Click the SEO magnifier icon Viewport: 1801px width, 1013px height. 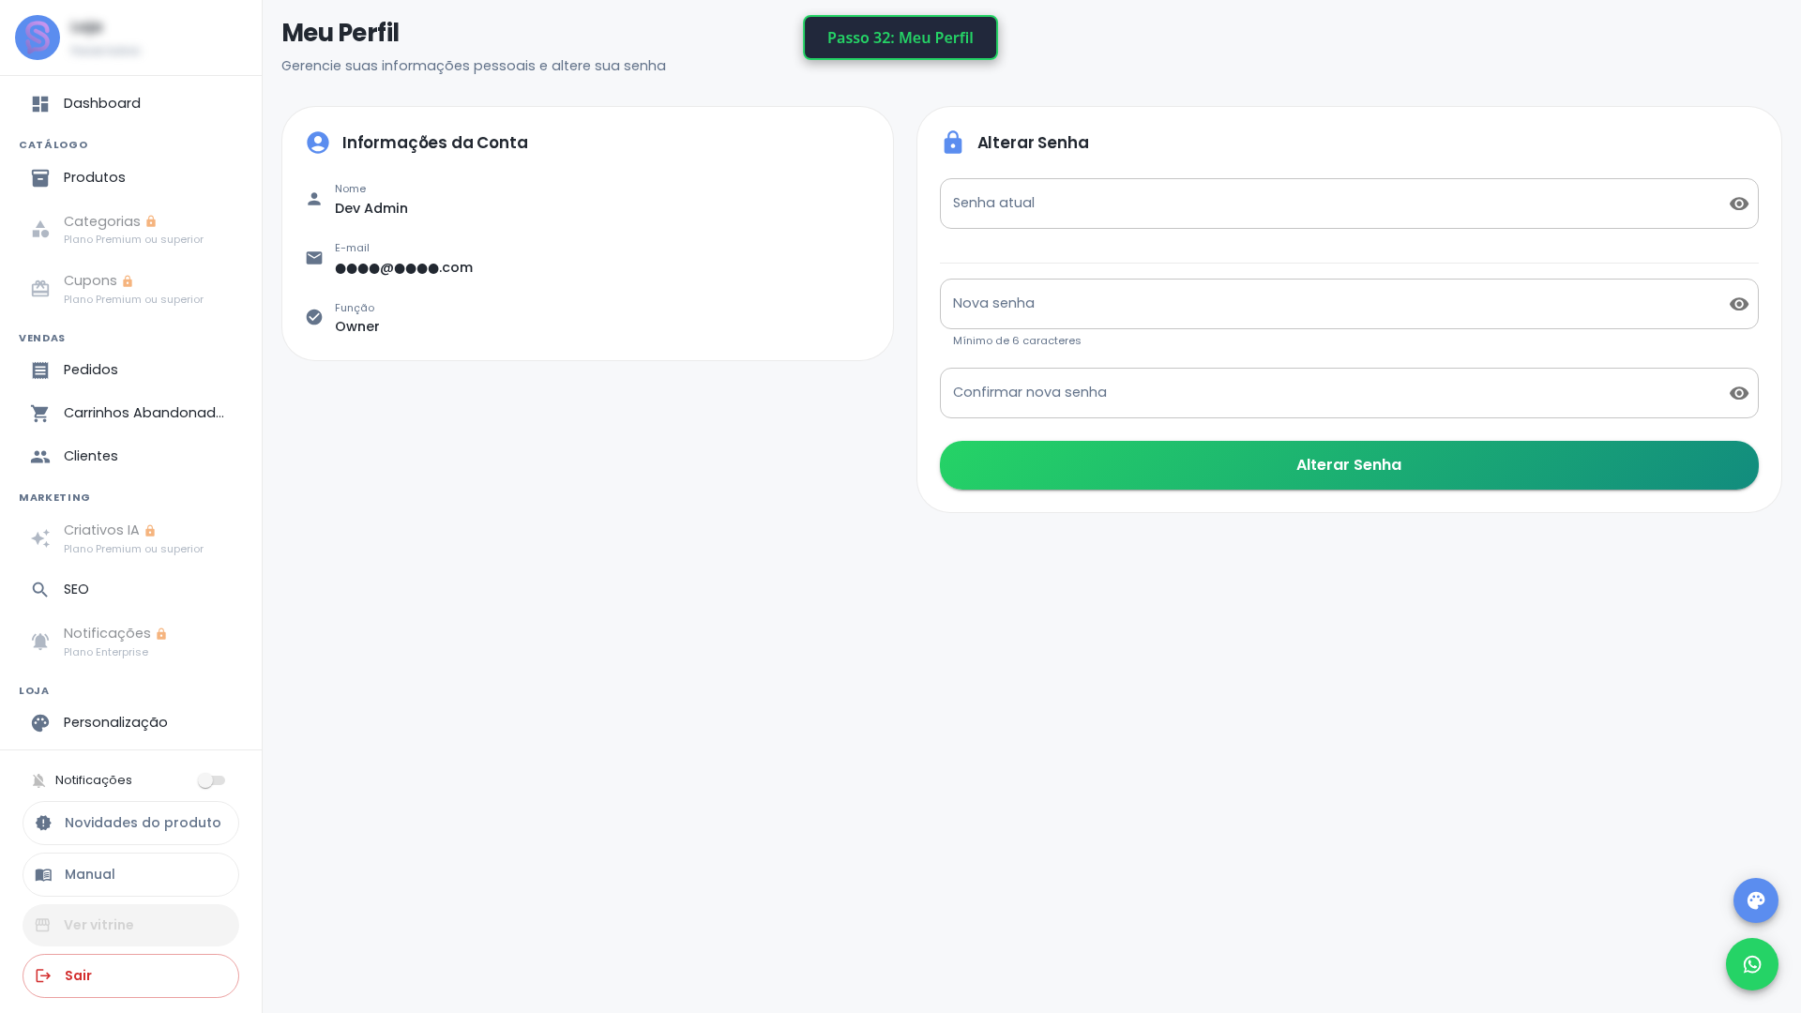(x=40, y=590)
